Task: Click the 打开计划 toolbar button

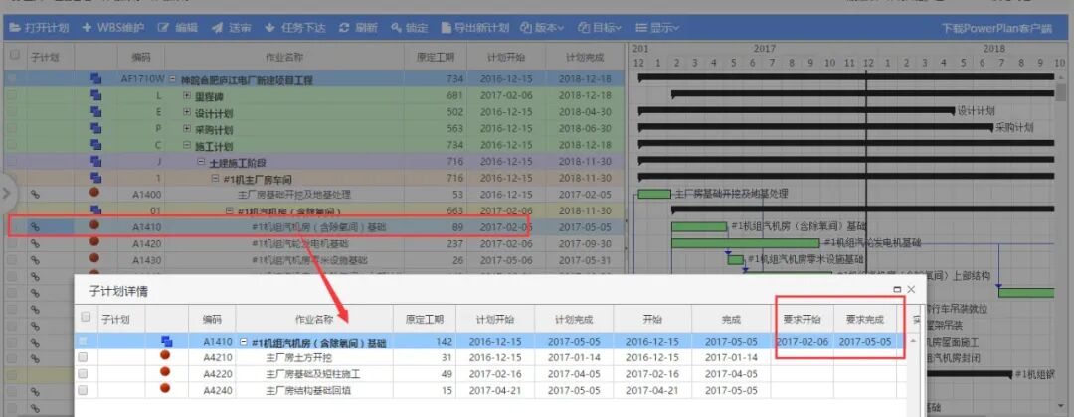Action: click(x=39, y=28)
